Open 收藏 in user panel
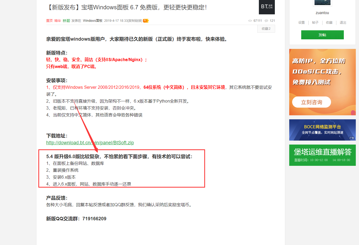The width and height of the screenshot is (359, 245). pyautogui.click(x=329, y=23)
